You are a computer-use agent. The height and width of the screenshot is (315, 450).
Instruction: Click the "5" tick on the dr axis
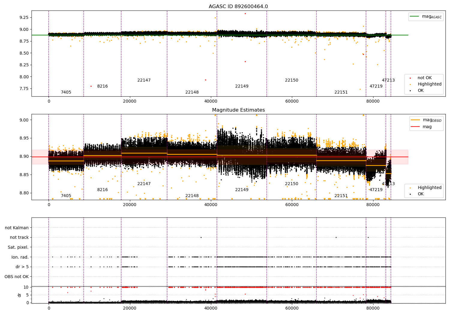pyautogui.click(x=27, y=295)
